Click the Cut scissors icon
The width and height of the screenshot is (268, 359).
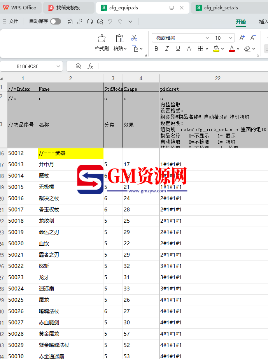pyautogui.click(x=134, y=38)
